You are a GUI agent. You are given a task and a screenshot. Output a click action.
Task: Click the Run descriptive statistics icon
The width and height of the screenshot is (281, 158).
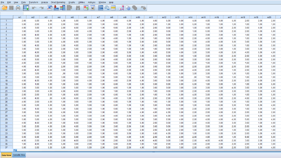[x=69, y=8]
